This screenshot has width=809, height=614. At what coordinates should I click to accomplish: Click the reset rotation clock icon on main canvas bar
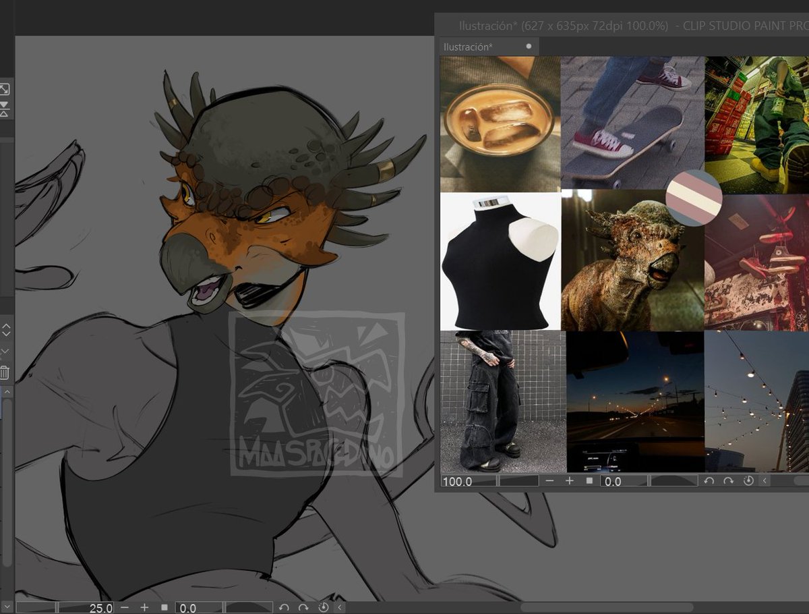pos(323,607)
